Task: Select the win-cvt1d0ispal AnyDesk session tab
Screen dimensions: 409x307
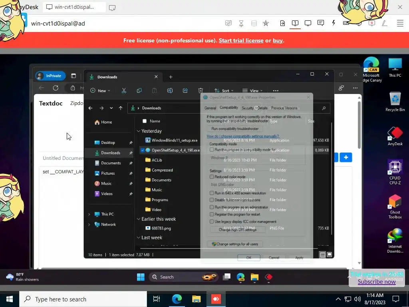Action: click(x=74, y=7)
